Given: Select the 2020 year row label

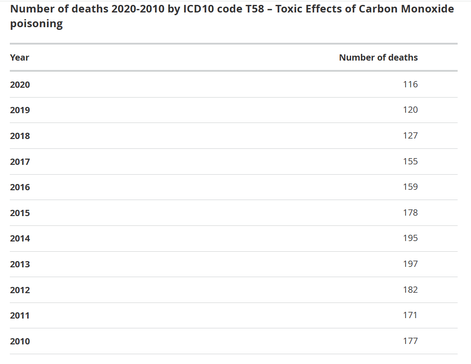Looking at the screenshot, I should click(x=20, y=85).
